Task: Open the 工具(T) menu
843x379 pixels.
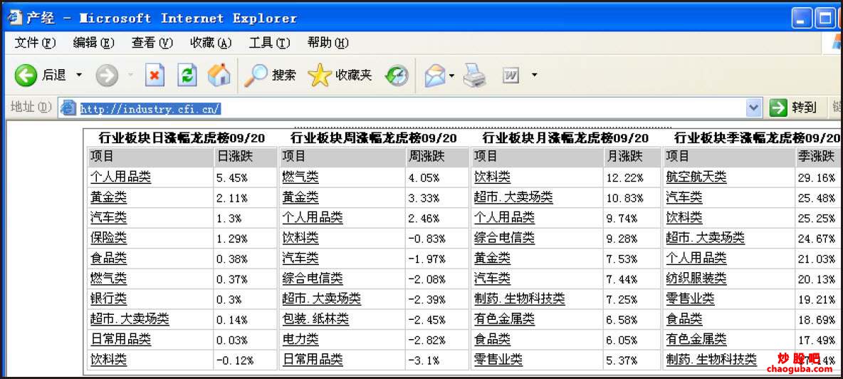Action: [x=269, y=43]
